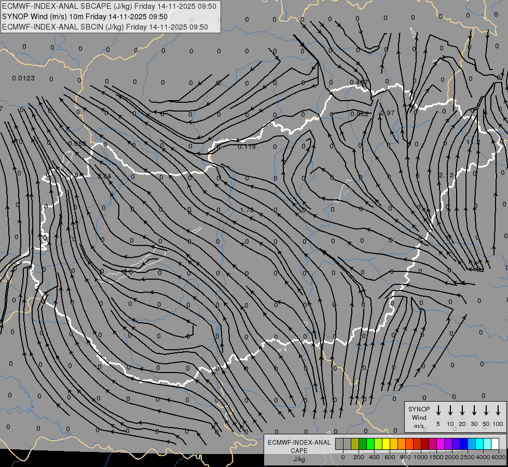
Task: Click the 10 label in the wind legend
Action: [x=450, y=424]
